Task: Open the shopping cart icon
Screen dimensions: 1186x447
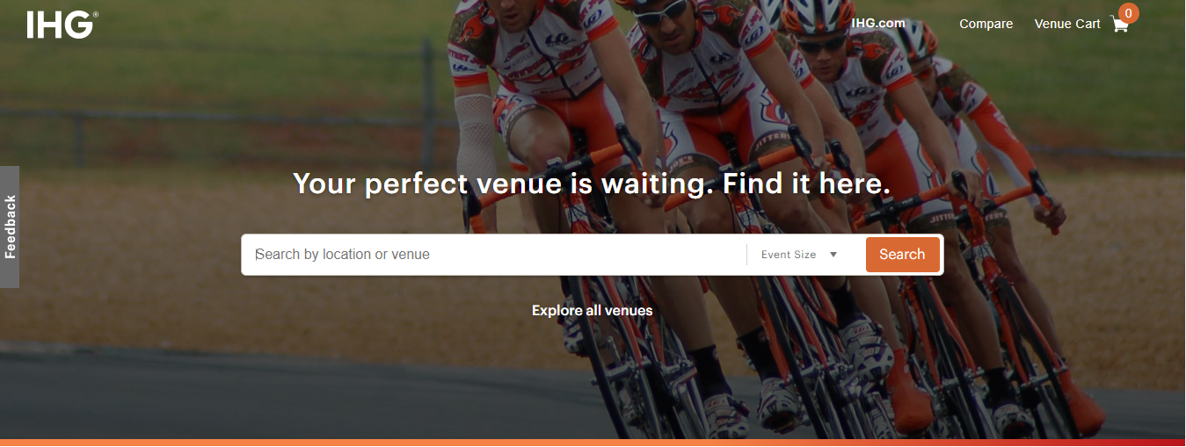Action: click(1119, 25)
